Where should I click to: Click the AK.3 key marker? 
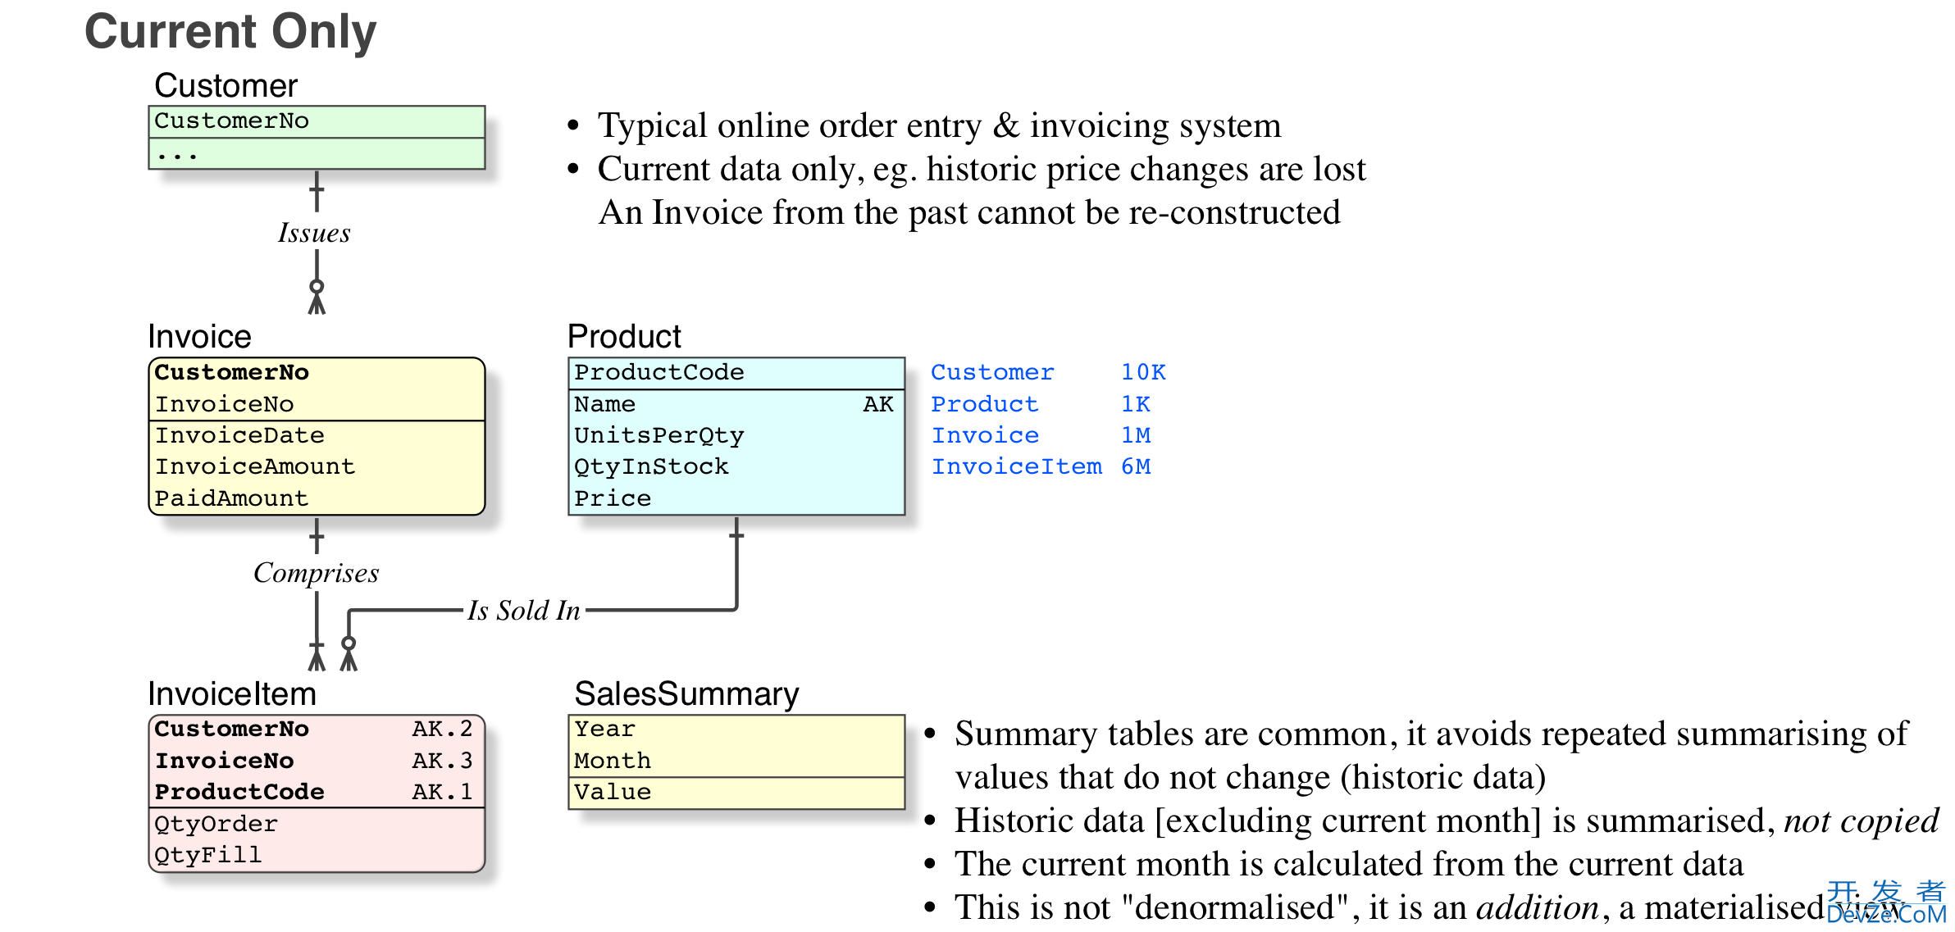click(x=443, y=761)
